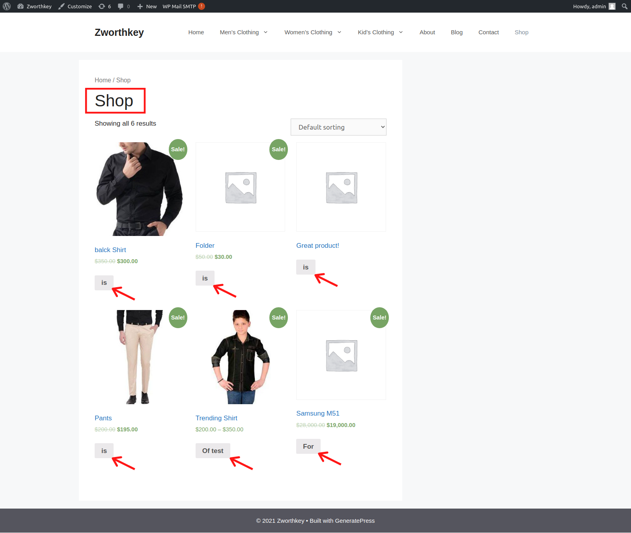The height and width of the screenshot is (533, 631).
Task: Go to Home in the main navigation
Action: (196, 32)
